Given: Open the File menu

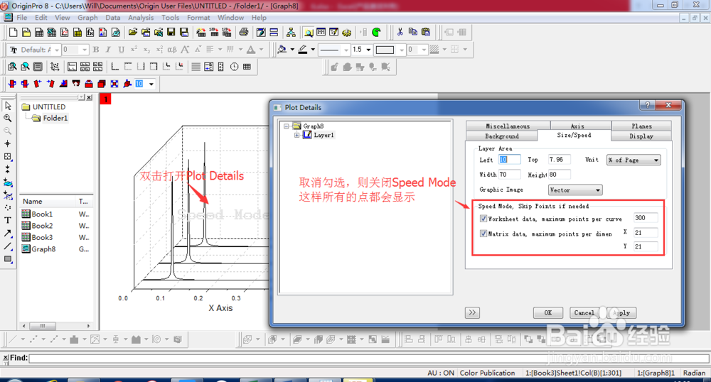Looking at the screenshot, I should point(22,18).
